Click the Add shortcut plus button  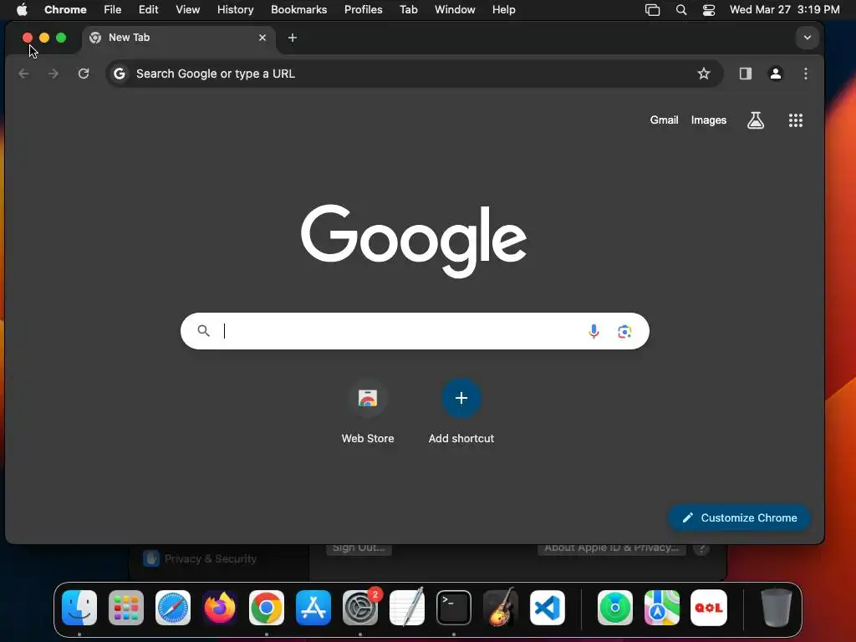(x=461, y=398)
